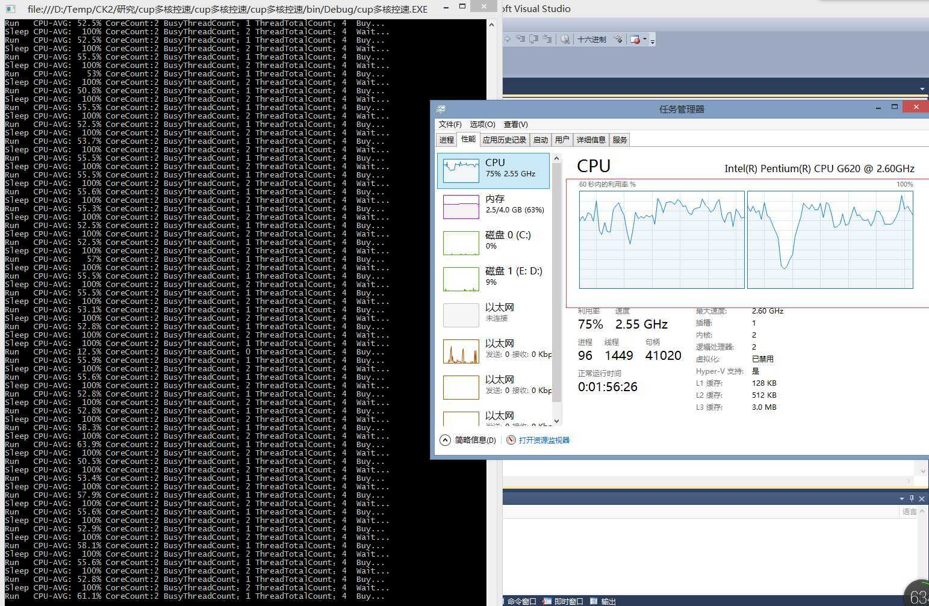
Task: Click the threads icon right of 十六进制
Action: click(x=618, y=39)
